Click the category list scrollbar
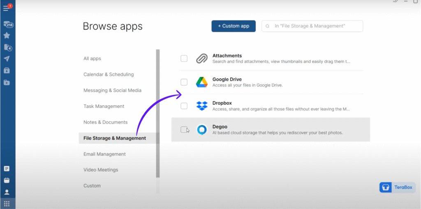Screen dimensions: 421x209 coord(158,113)
